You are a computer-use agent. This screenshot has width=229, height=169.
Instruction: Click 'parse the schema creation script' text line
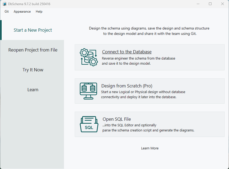pos(148,130)
